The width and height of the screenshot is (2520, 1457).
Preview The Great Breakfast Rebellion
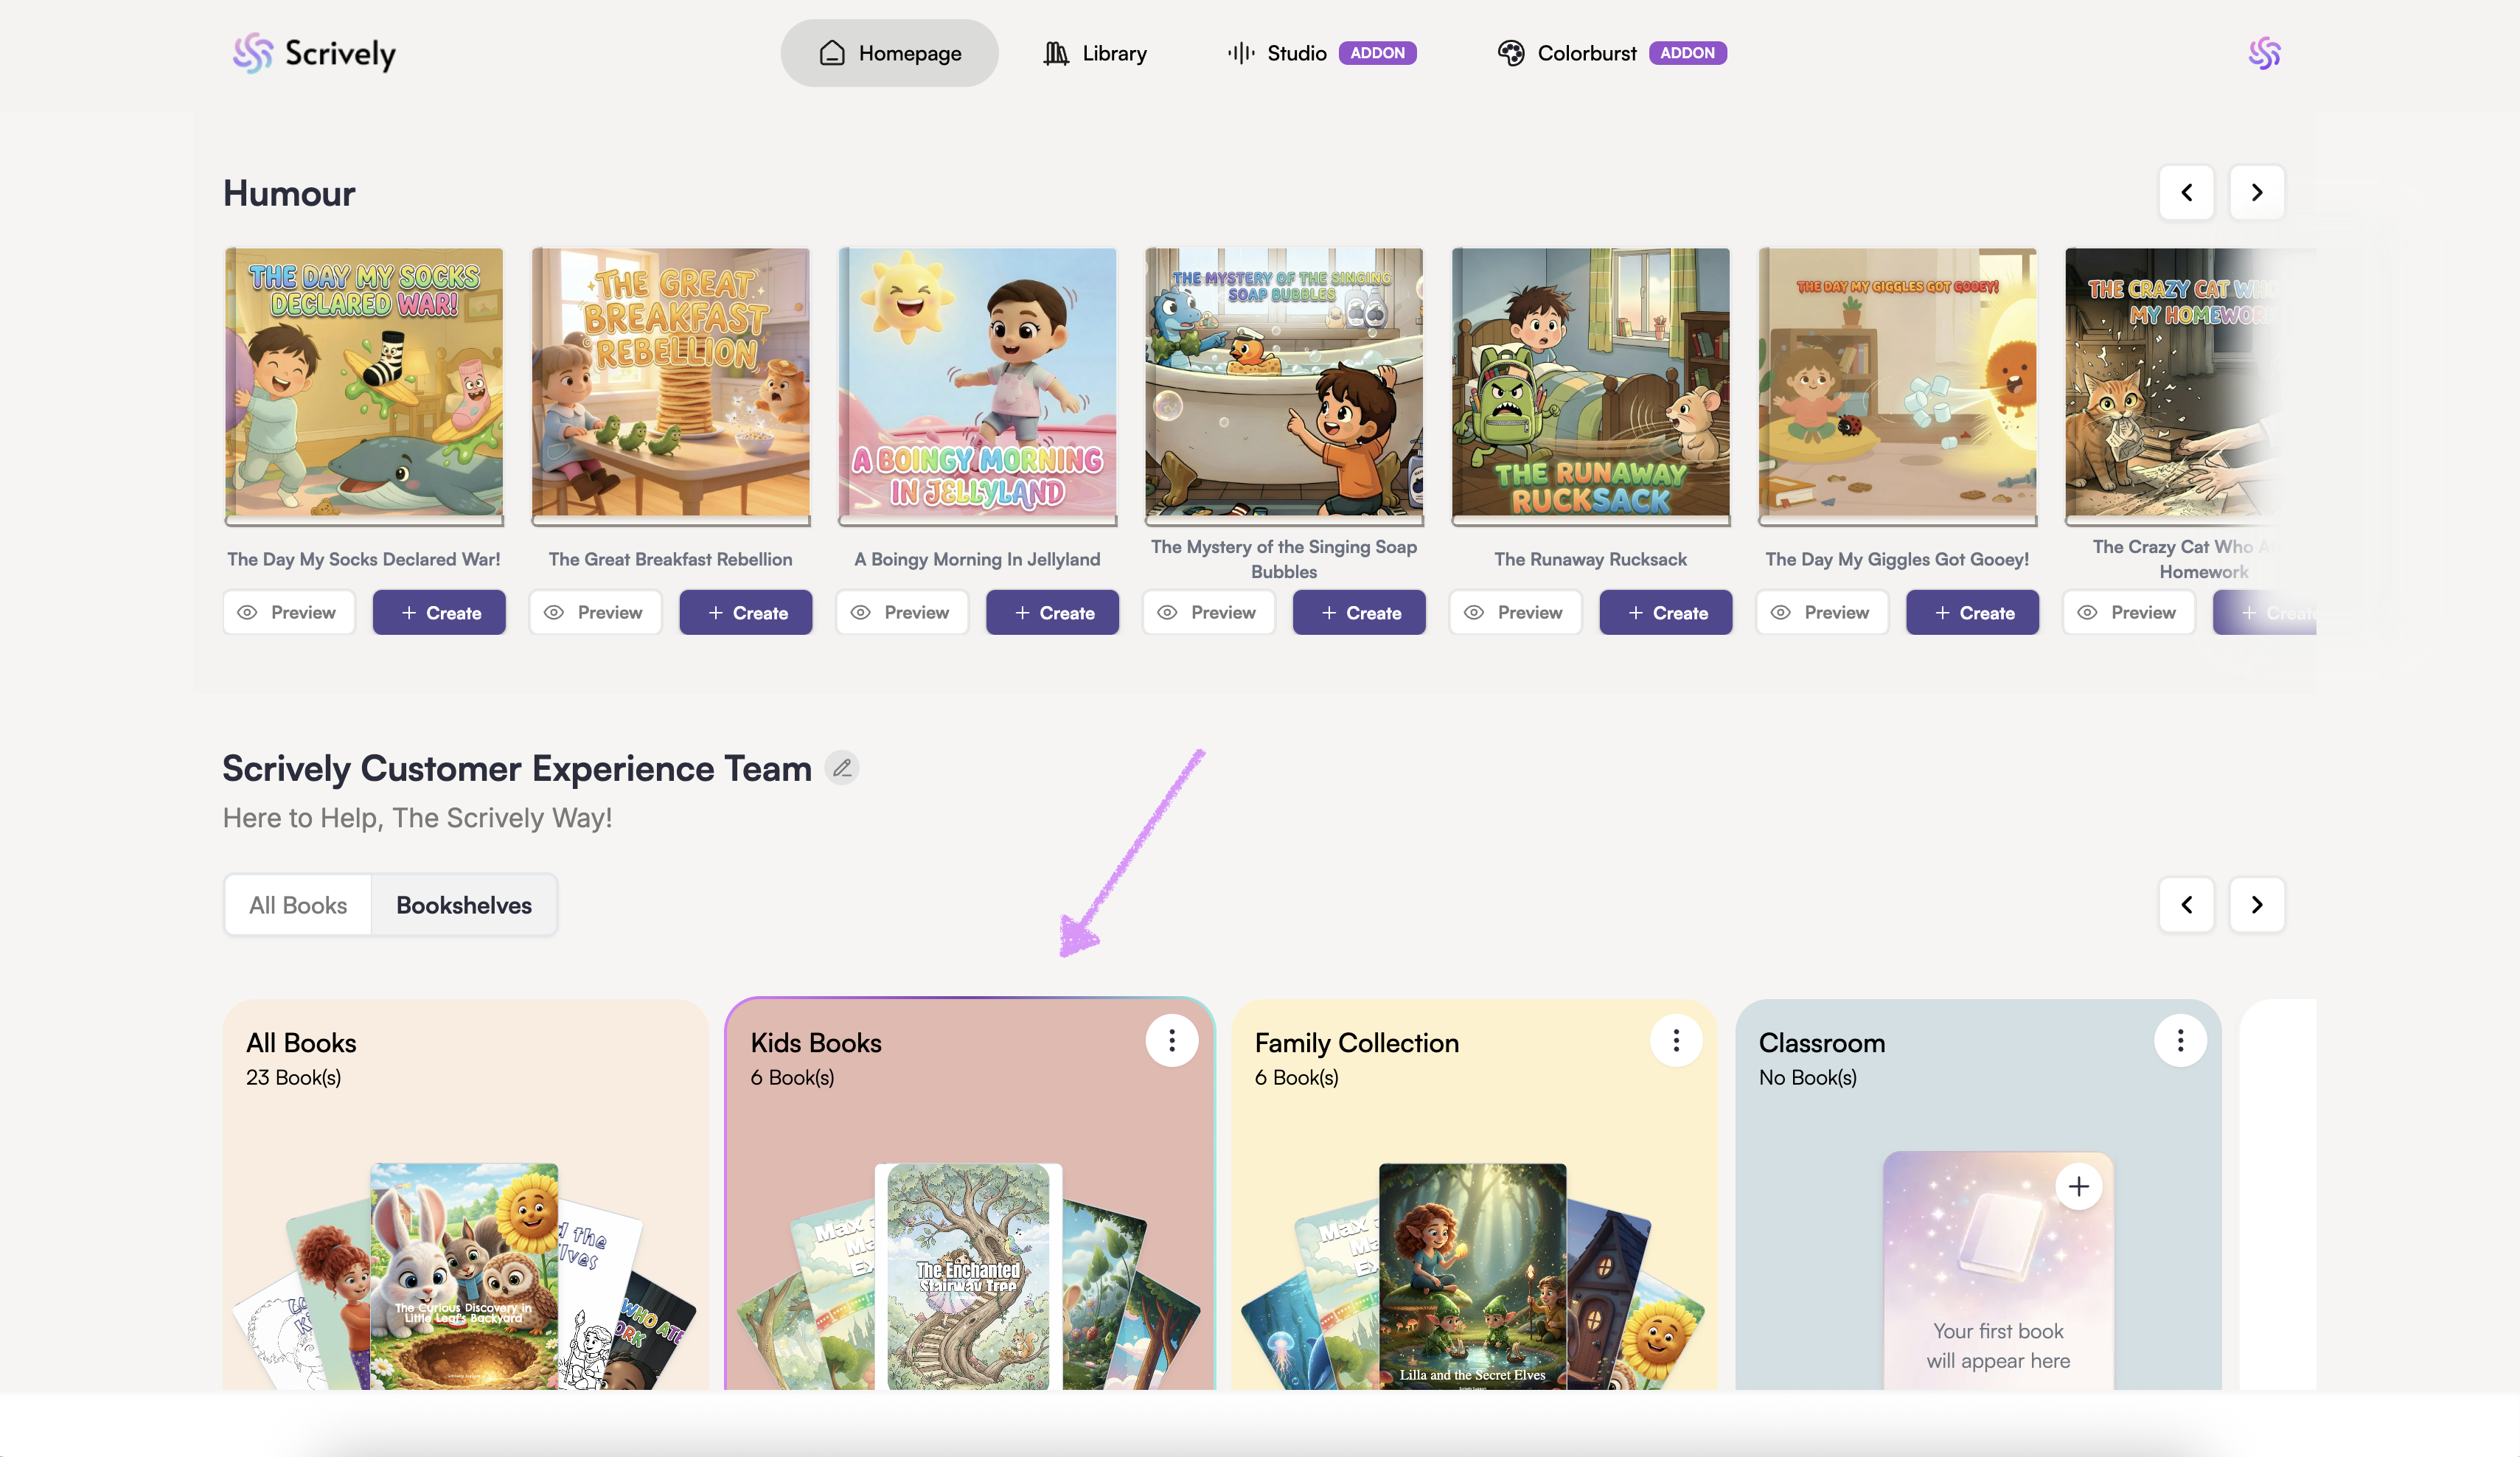(x=595, y=612)
